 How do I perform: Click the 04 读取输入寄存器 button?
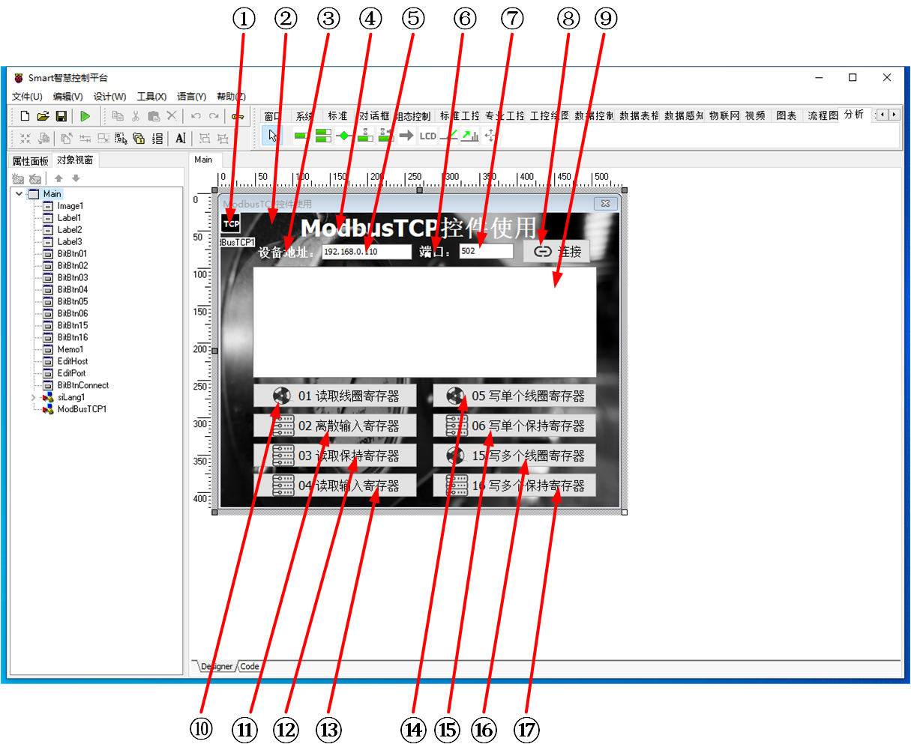pyautogui.click(x=334, y=486)
